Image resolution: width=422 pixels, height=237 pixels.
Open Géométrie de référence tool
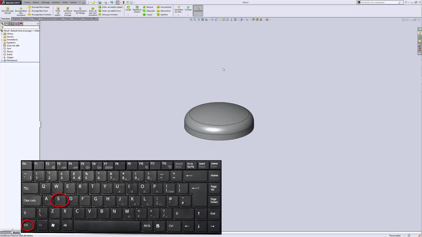[x=179, y=9]
